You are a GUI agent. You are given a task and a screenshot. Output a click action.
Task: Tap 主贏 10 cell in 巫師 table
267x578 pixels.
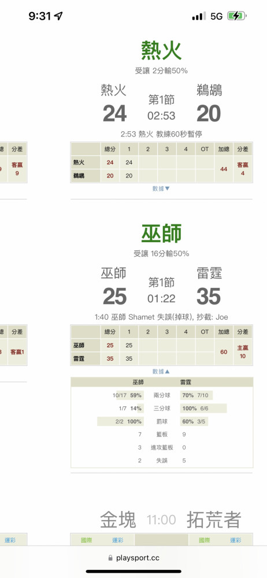pos(243,352)
